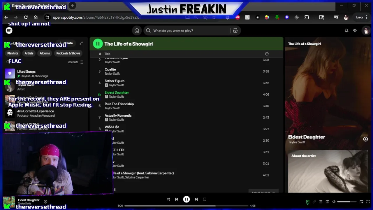Open the blue download arrow extension
The width and height of the screenshot is (373, 210).
[x=287, y=17]
